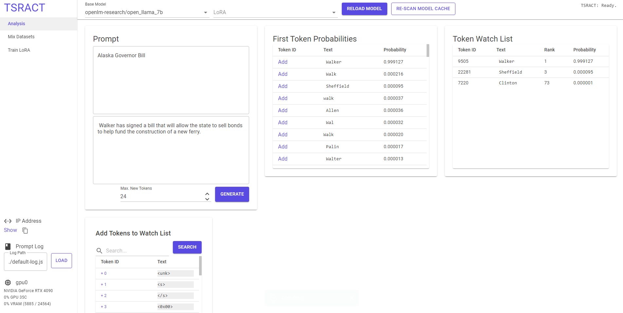Viewport: 623px width, 313px height.
Task: Copy the IP address with the clipboard icon
Action: pos(25,231)
